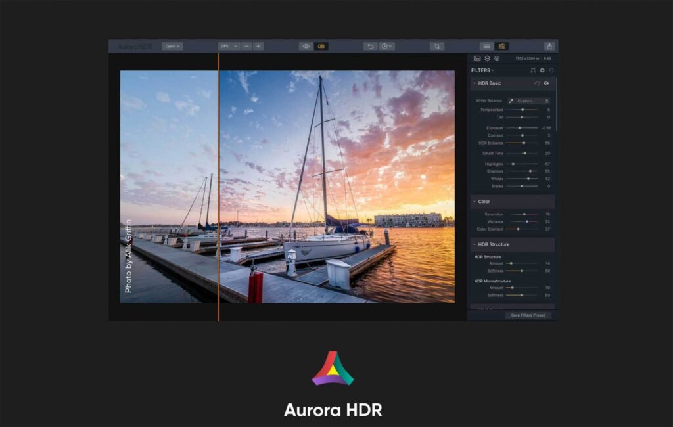Click the orange before/after divider line
The width and height of the screenshot is (673, 427).
pos(218,187)
